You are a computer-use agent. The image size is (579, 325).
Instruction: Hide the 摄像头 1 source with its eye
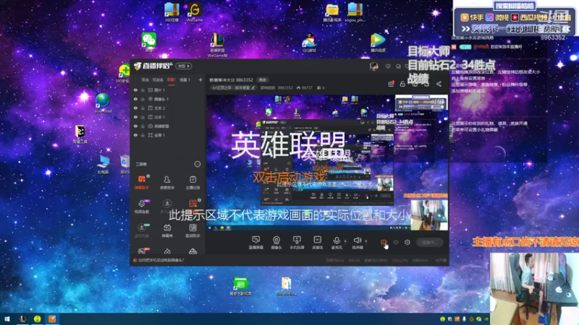pyautogui.click(x=135, y=99)
